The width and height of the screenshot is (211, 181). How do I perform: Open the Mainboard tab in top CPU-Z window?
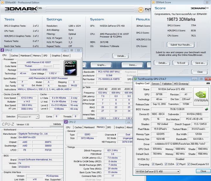25,55
